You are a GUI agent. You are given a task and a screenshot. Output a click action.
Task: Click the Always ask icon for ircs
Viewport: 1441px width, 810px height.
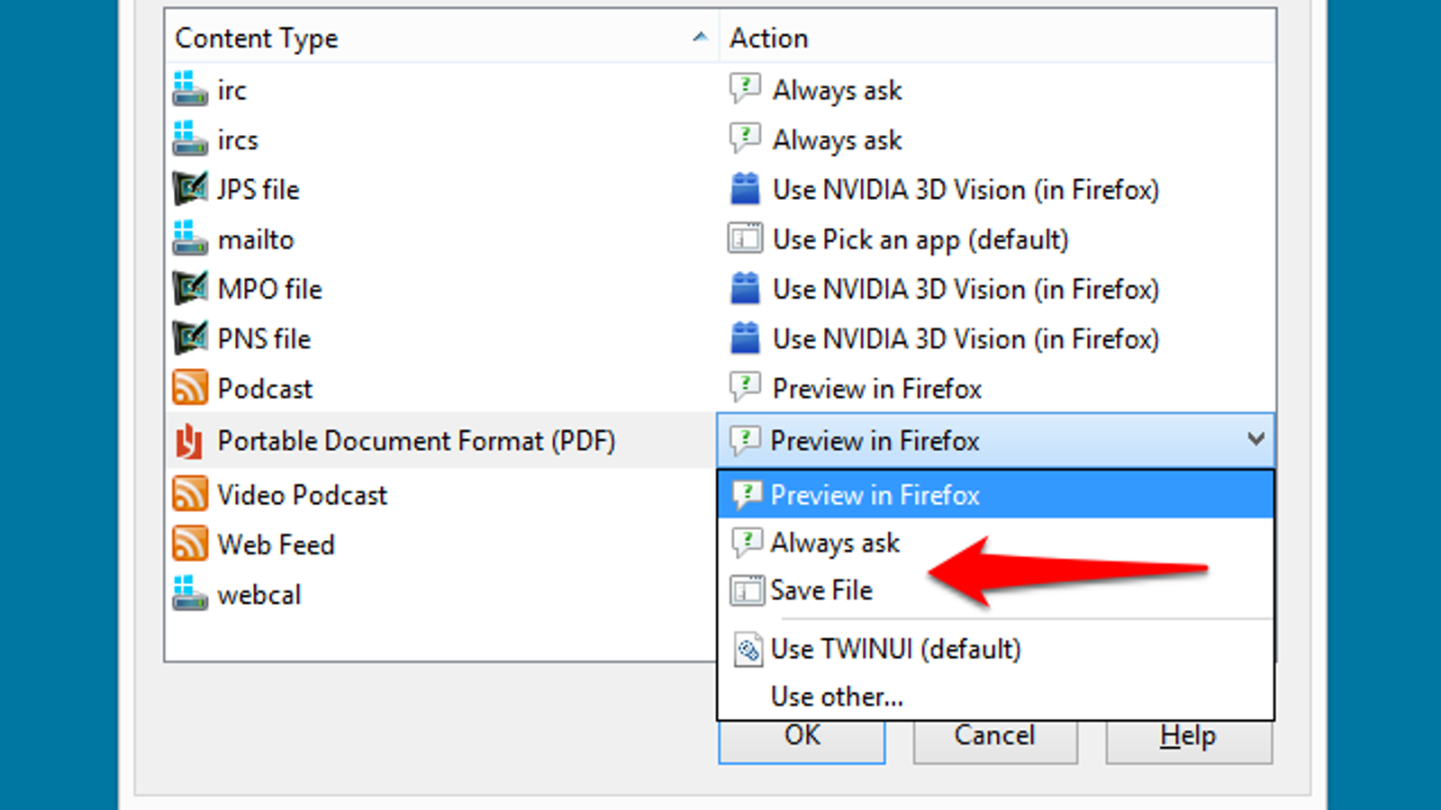(745, 139)
